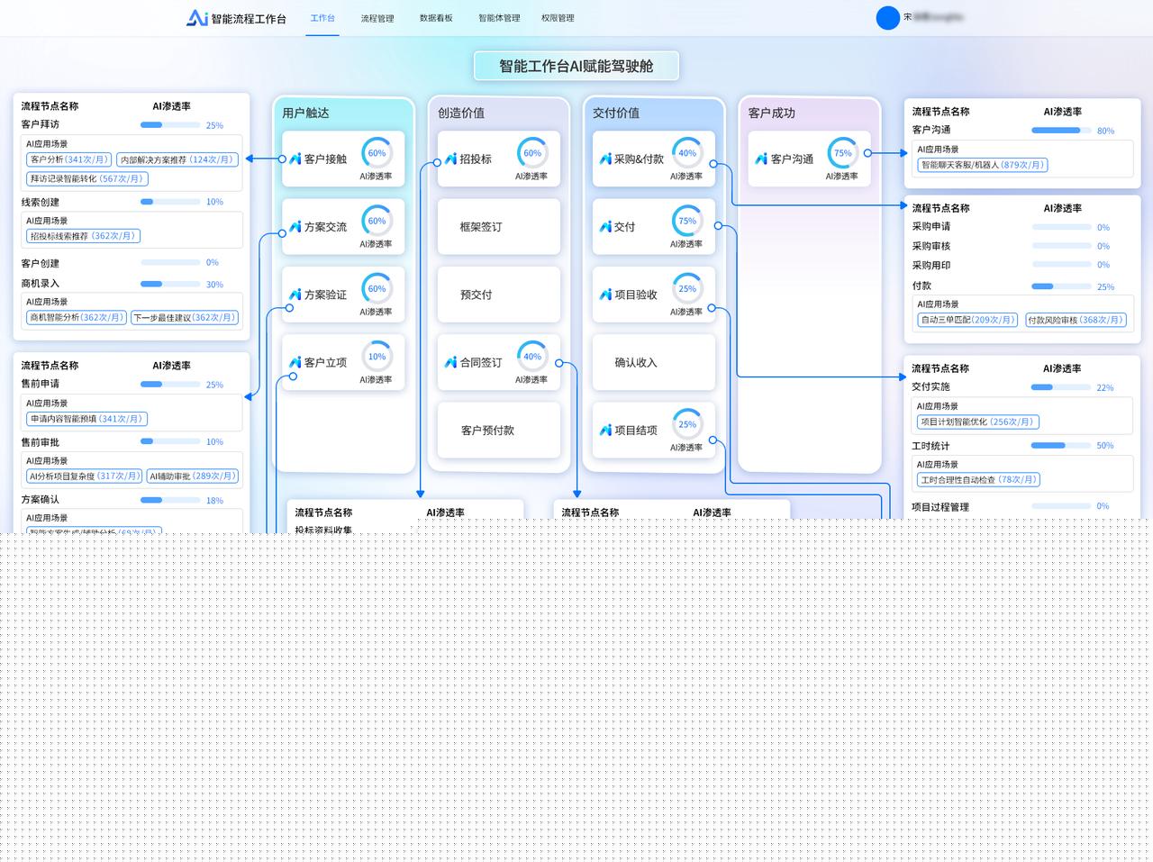This screenshot has height=862, width=1153.
Task: Open the 权限管理 tab
Action: pyautogui.click(x=558, y=18)
